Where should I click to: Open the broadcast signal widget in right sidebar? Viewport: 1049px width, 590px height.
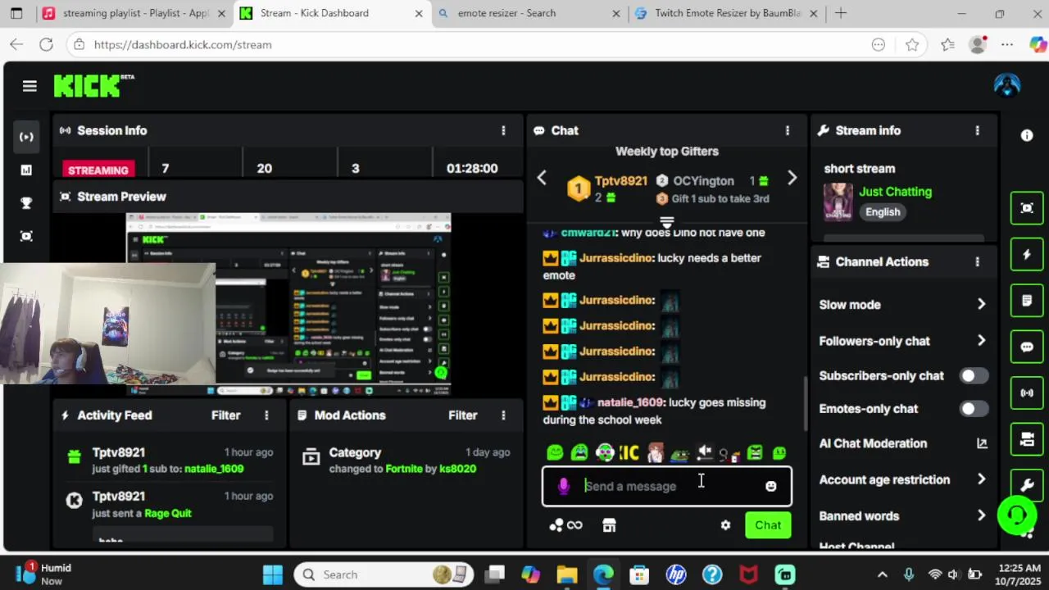[1027, 393]
